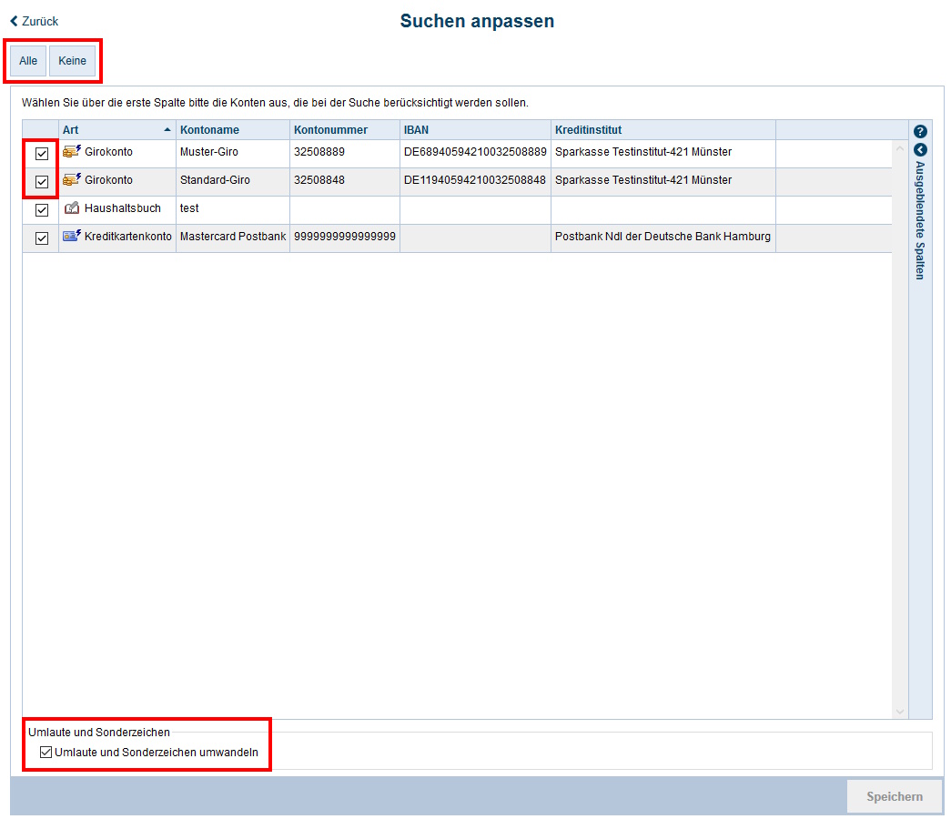
Task: Select the Mastercard Postbank cell
Action: [233, 237]
